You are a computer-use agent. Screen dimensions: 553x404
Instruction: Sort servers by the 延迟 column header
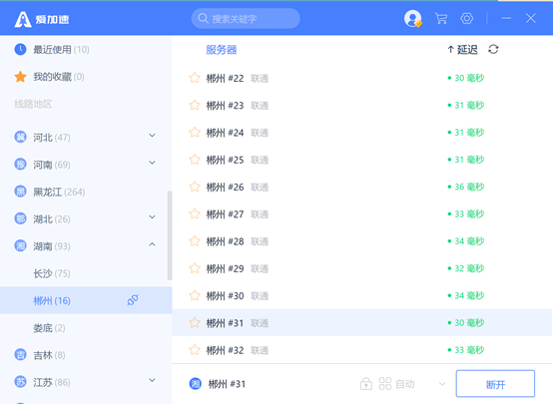point(462,50)
